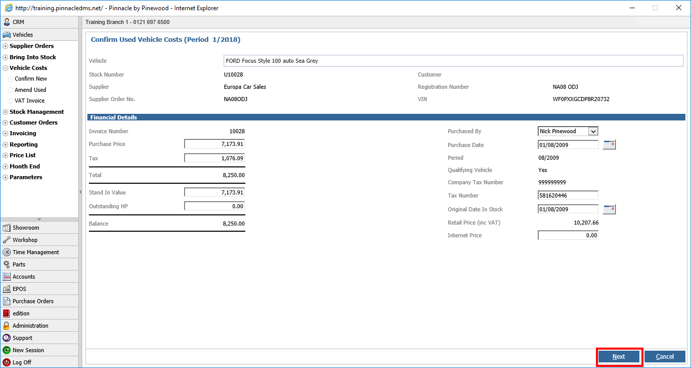The width and height of the screenshot is (691, 368).
Task: Expand the Bring Into Stock node
Action: tap(6, 58)
